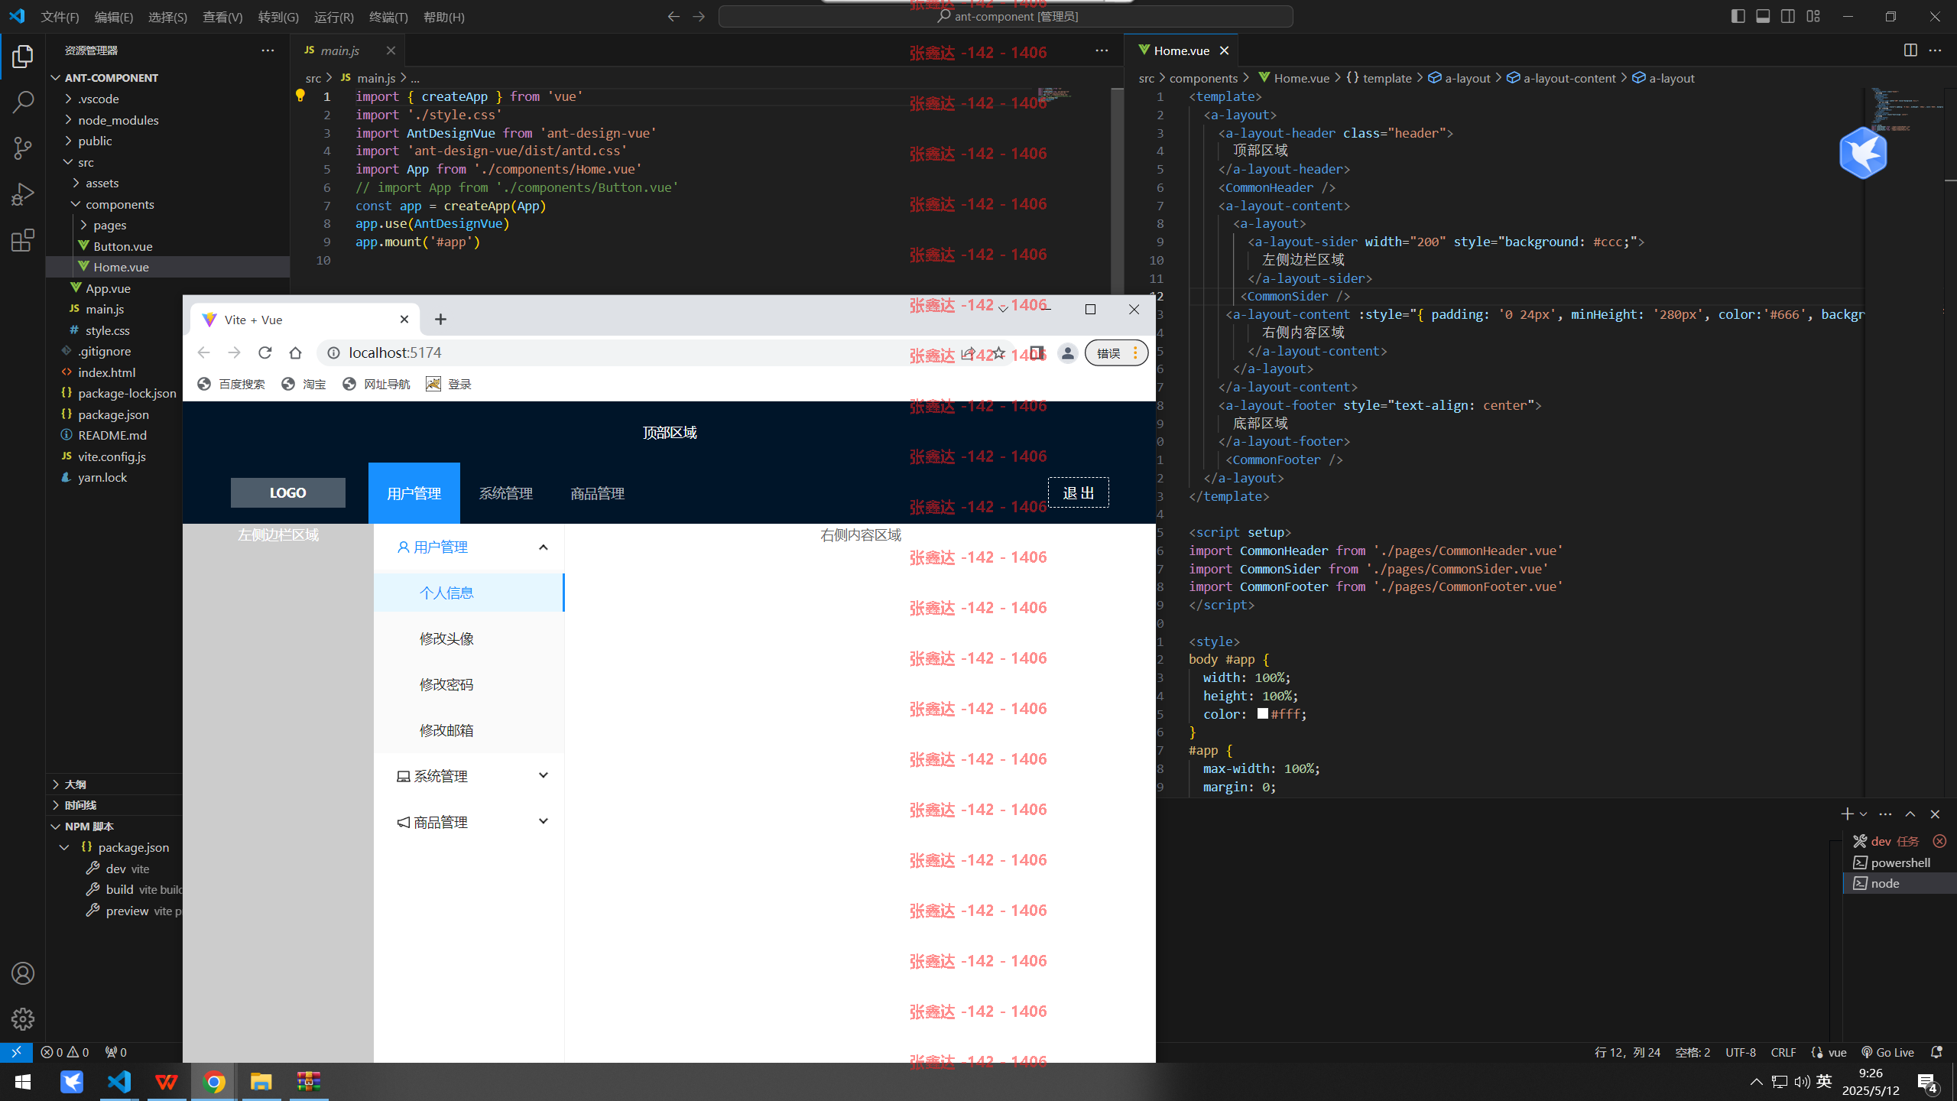The width and height of the screenshot is (1957, 1101).
Task: Click the CRLF line ending indicator
Action: 1783,1052
